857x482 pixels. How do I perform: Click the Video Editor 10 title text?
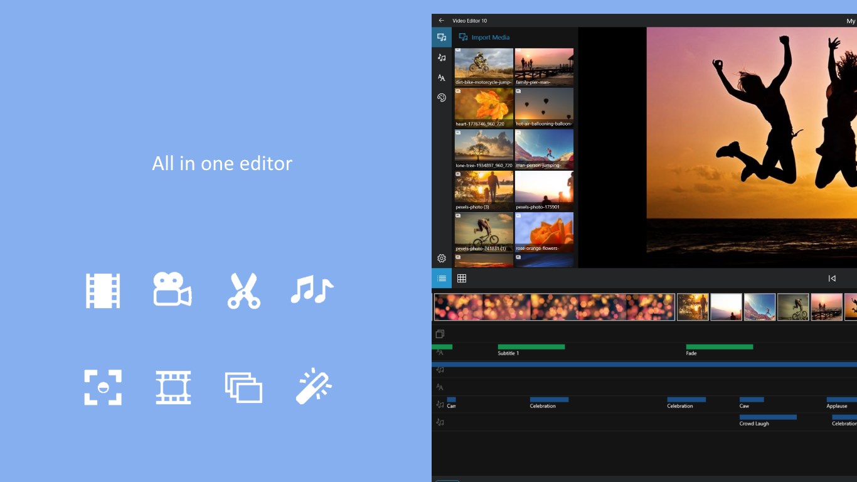click(x=469, y=21)
